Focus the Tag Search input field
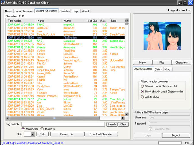The image size is (194, 145). click(x=63, y=124)
